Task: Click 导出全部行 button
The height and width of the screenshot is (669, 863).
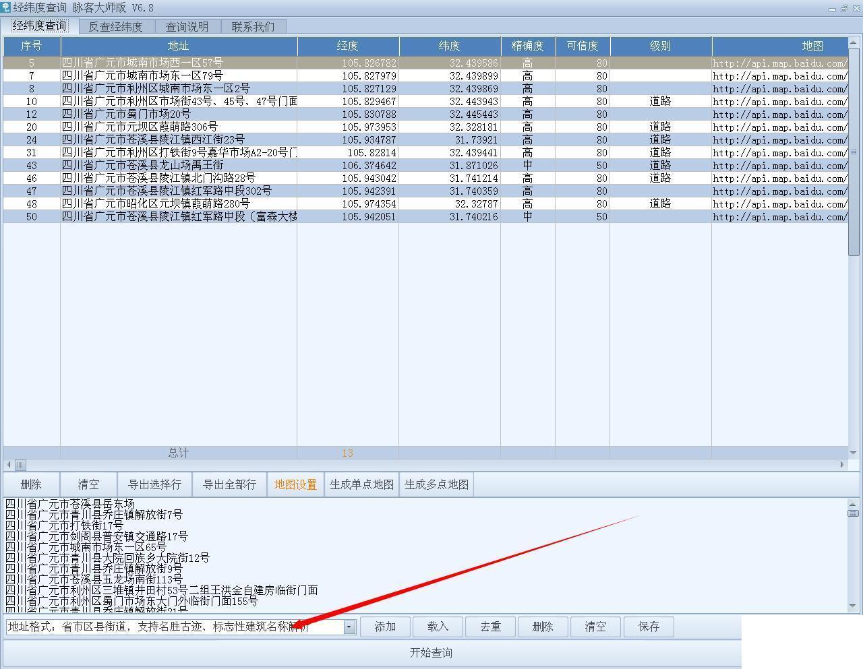Action: click(230, 484)
